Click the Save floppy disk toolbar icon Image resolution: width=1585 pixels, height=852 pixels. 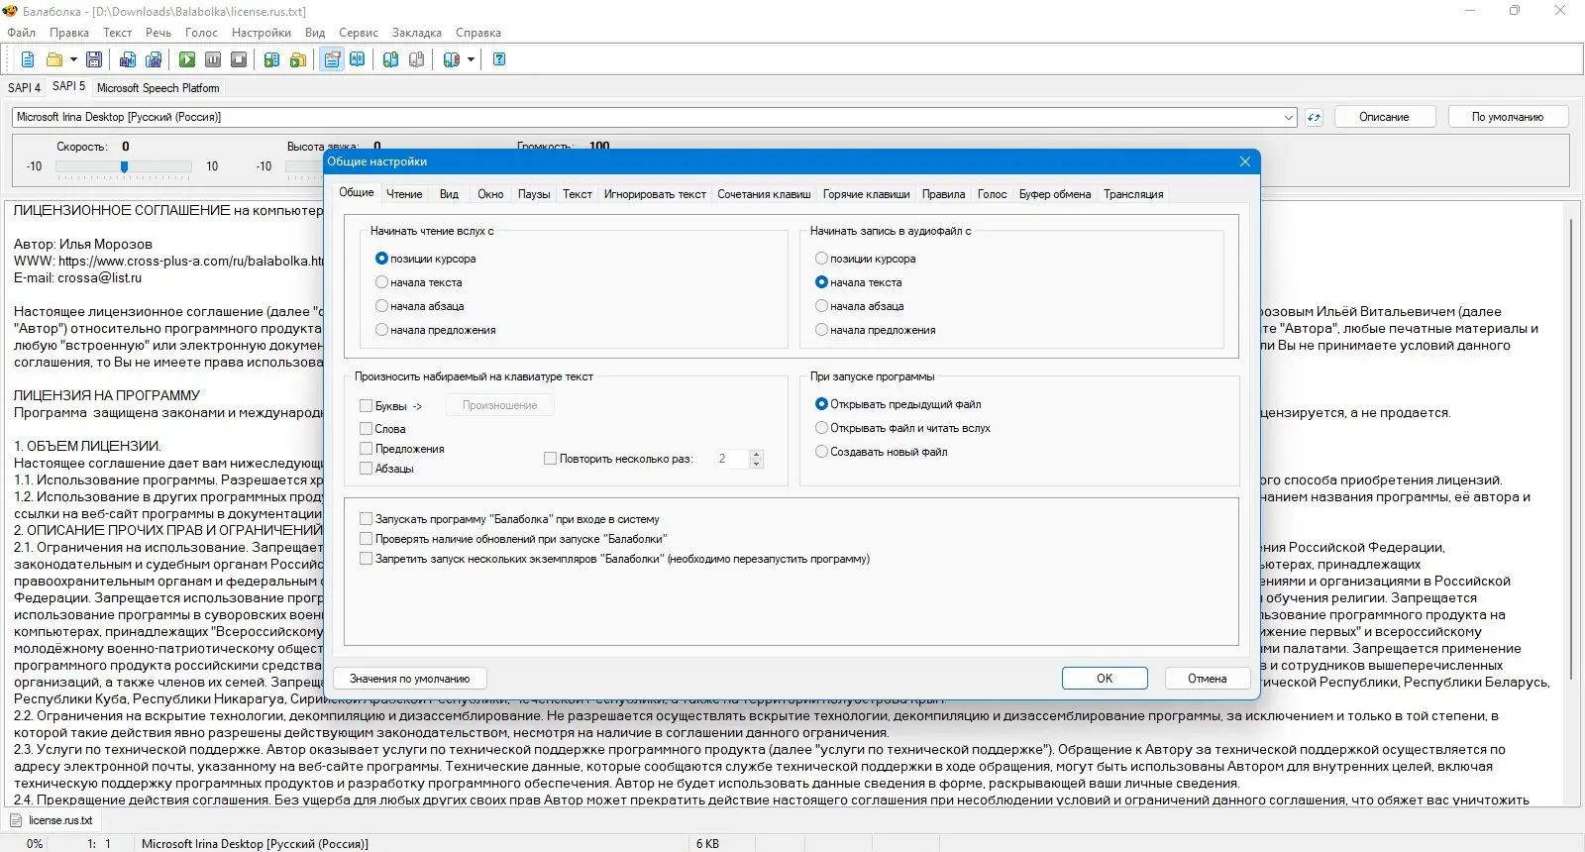94,59
